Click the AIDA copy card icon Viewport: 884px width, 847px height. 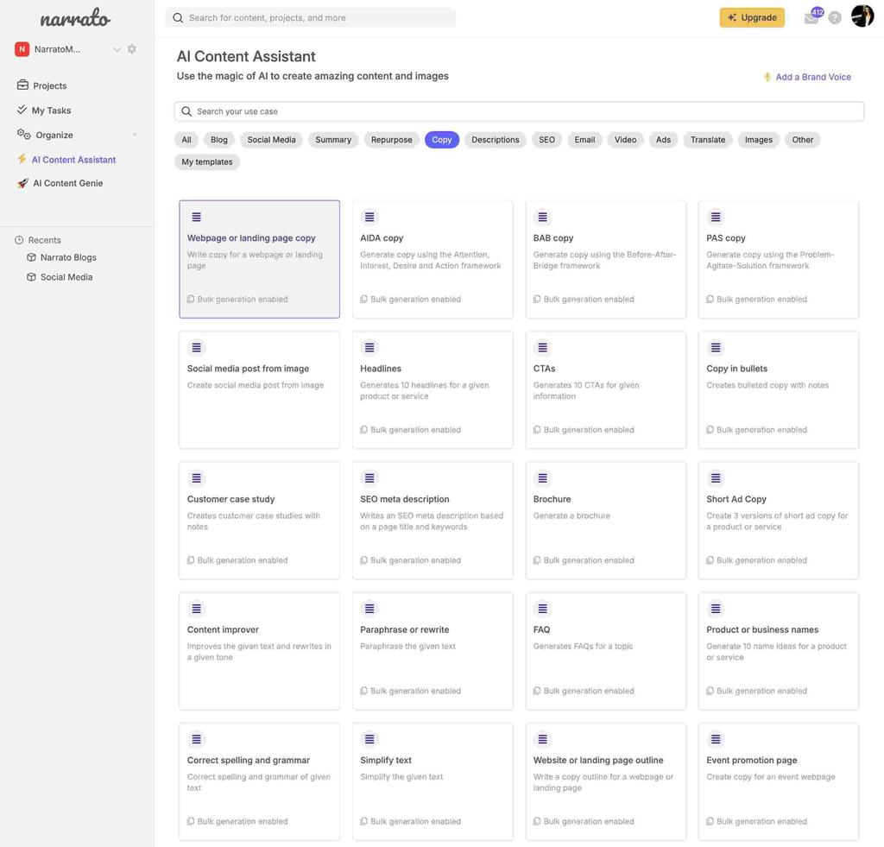[369, 217]
